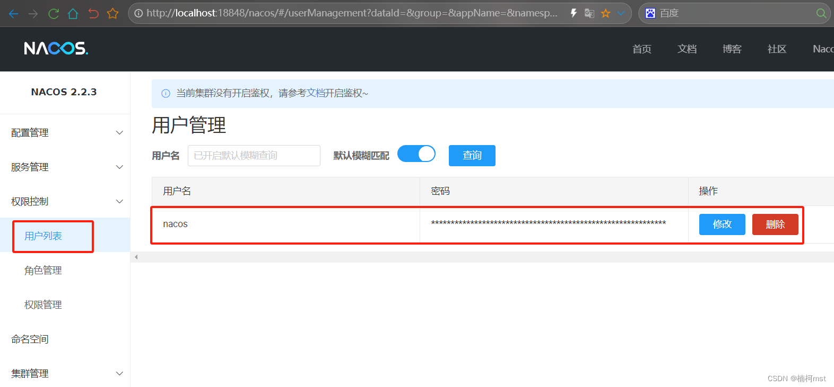Go forward with the browser forward arrow
The image size is (834, 387).
33,13
